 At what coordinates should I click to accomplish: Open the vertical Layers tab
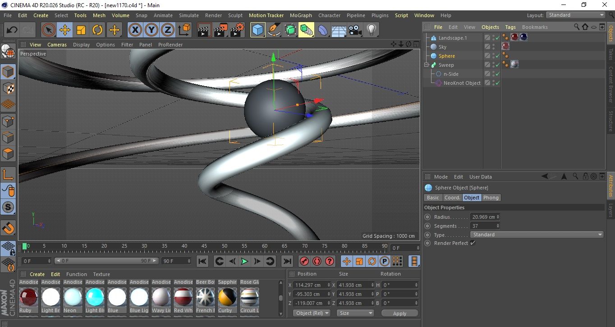[x=610, y=210]
